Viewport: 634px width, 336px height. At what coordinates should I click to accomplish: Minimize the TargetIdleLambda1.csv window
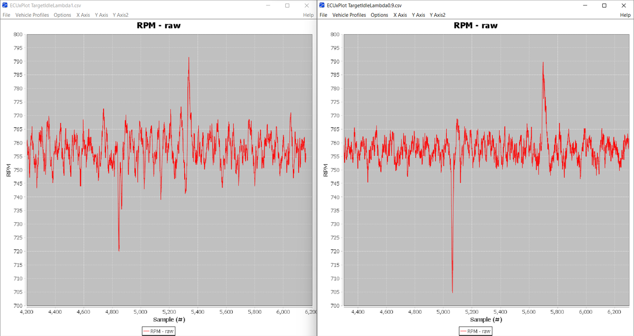[x=268, y=5]
